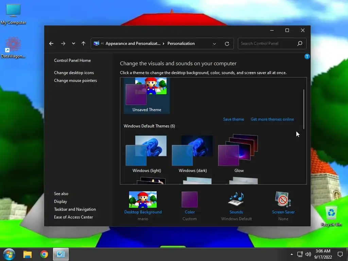Go forward with the right arrow
The image size is (348, 261).
[63, 43]
